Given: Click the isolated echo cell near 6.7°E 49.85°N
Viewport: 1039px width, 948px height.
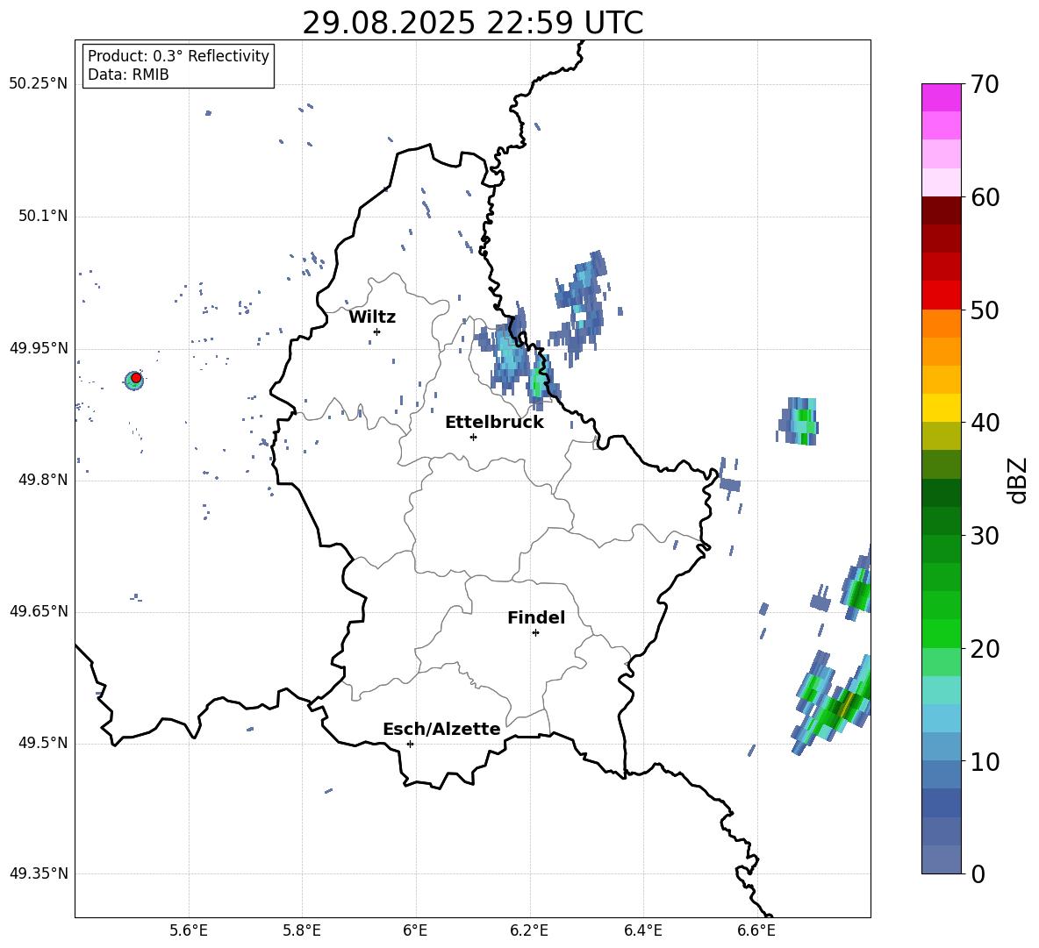Looking at the screenshot, I should [799, 421].
